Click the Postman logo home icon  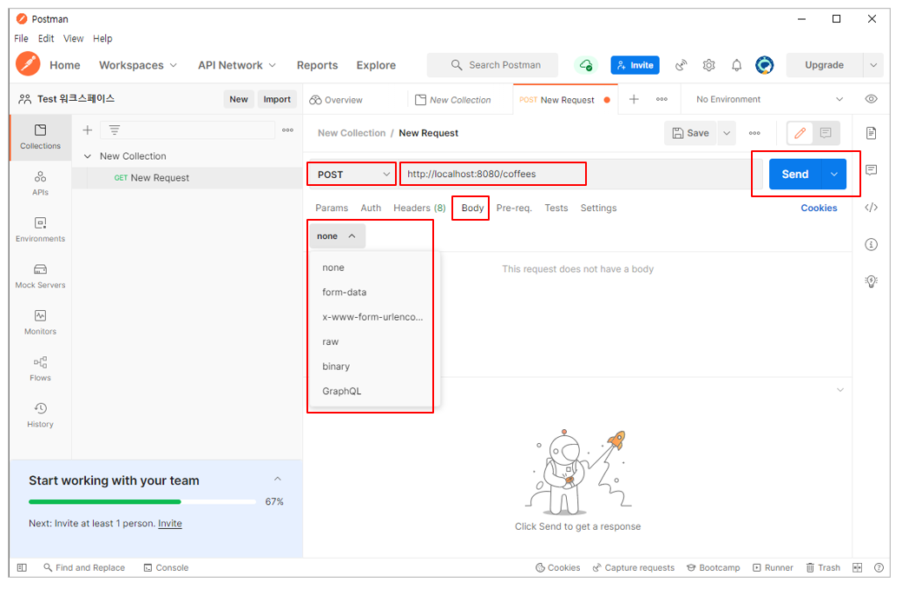coord(28,64)
